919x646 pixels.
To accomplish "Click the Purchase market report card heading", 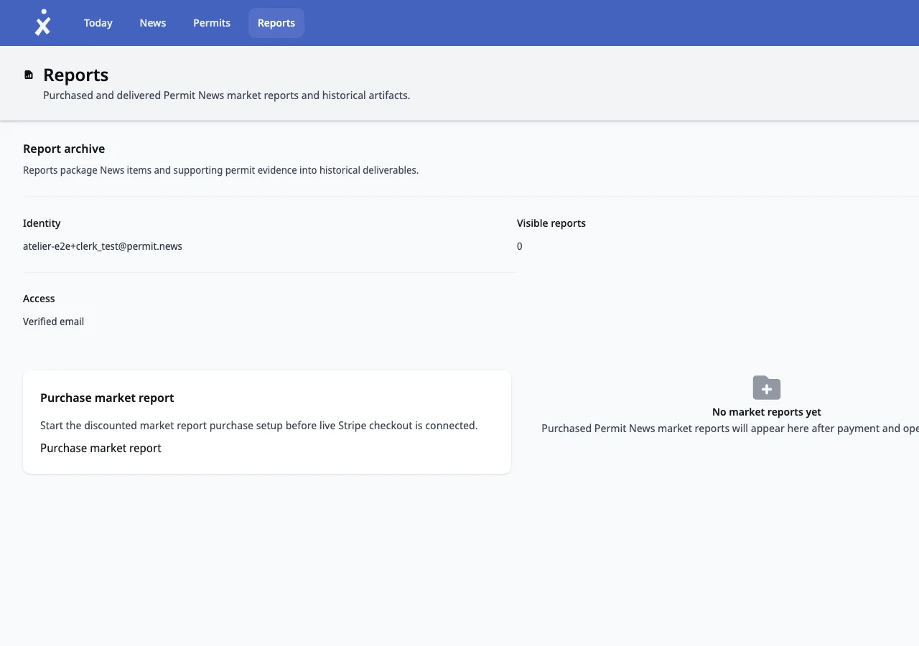I will [107, 398].
